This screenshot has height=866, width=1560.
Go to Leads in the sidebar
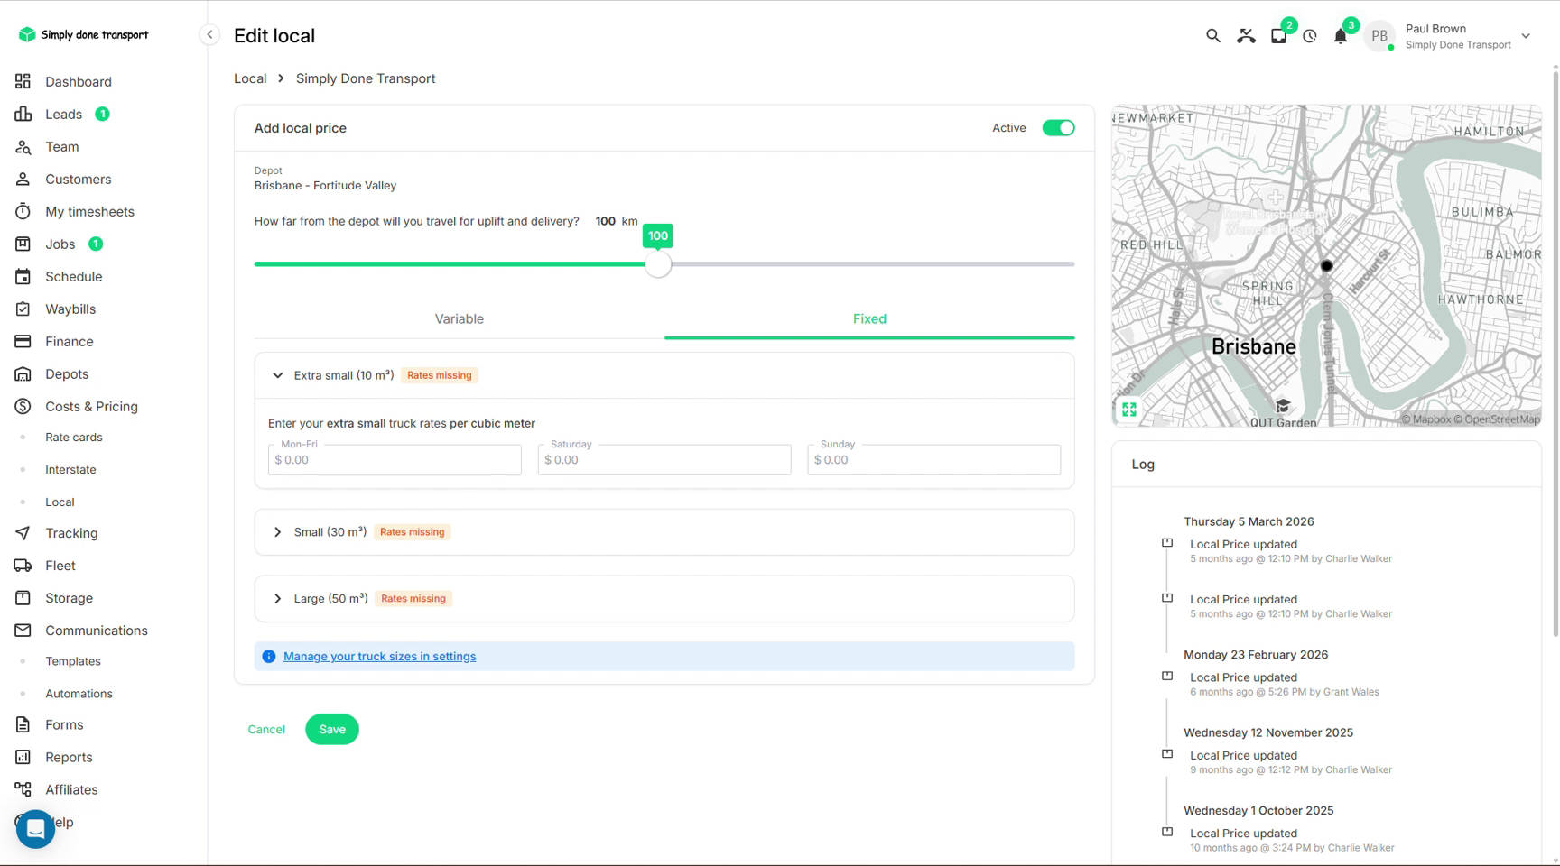coord(63,114)
